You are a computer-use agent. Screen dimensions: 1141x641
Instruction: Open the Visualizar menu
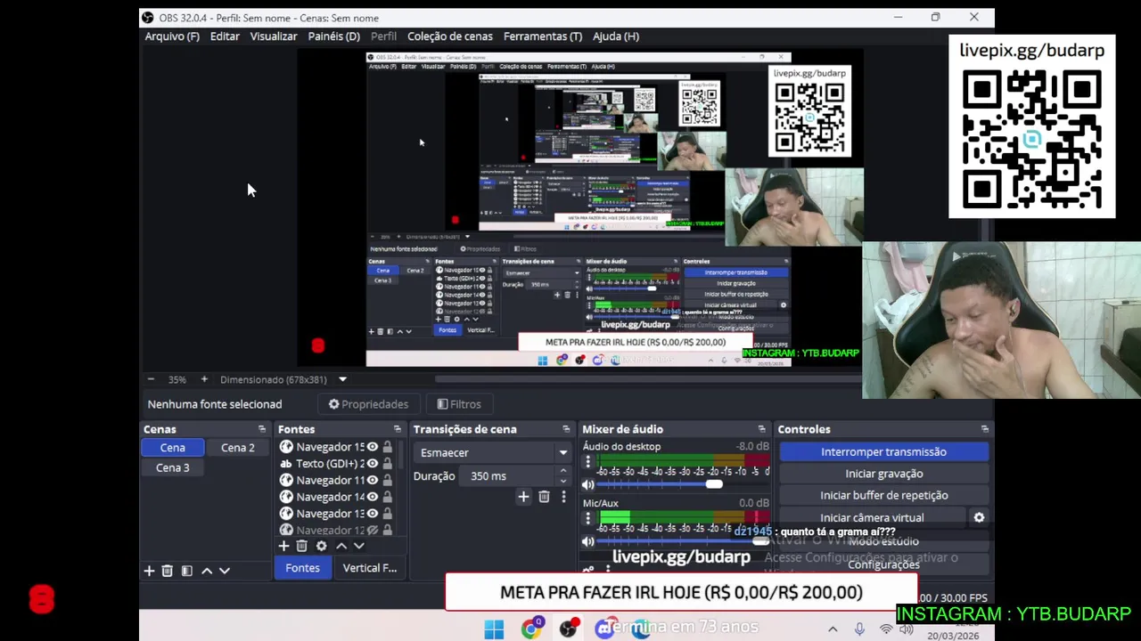pos(274,37)
